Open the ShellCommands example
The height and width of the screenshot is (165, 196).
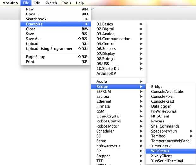click(x=171, y=126)
